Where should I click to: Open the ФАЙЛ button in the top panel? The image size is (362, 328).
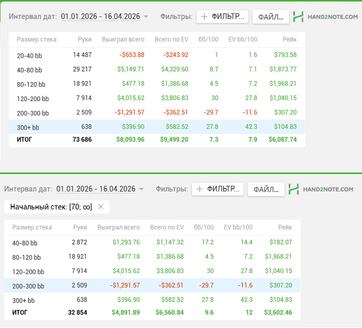pyautogui.click(x=270, y=17)
